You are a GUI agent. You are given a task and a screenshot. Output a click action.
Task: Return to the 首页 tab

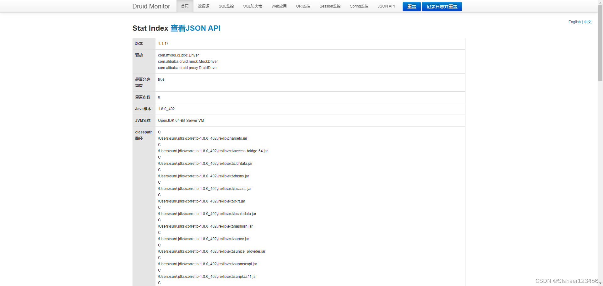[x=185, y=6]
